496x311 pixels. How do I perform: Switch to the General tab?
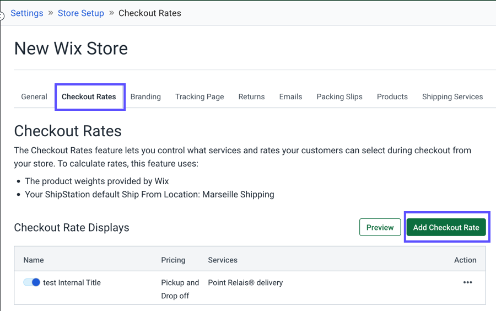coord(34,96)
